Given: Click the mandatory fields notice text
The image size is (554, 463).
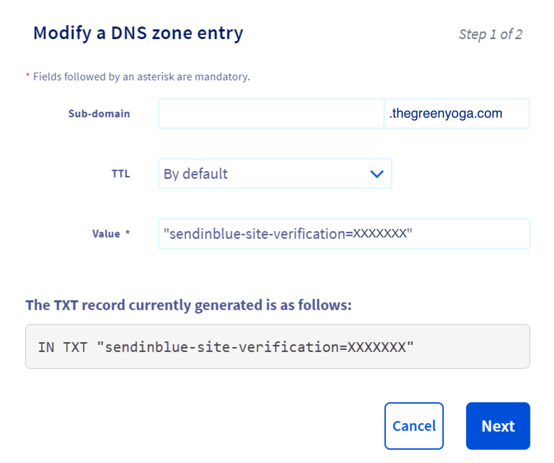Looking at the screenshot, I should pos(142,76).
